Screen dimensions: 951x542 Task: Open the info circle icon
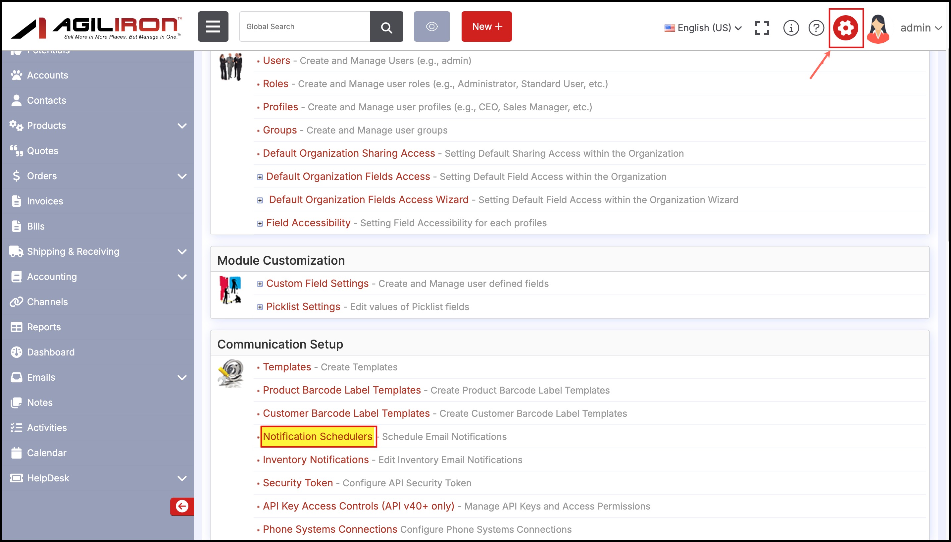(791, 28)
